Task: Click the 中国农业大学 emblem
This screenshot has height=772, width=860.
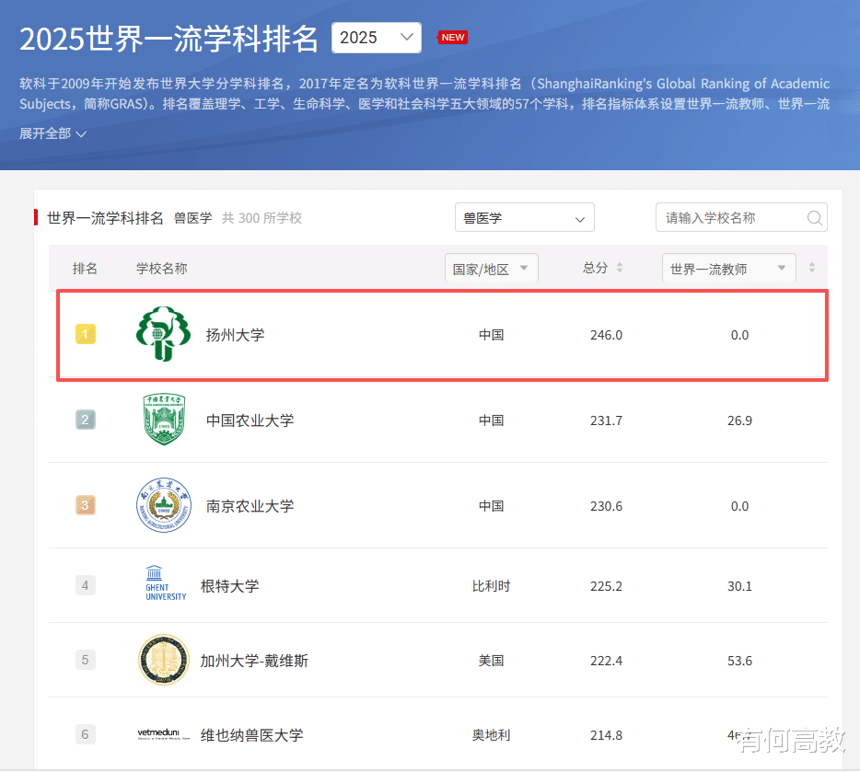Action: 164,420
